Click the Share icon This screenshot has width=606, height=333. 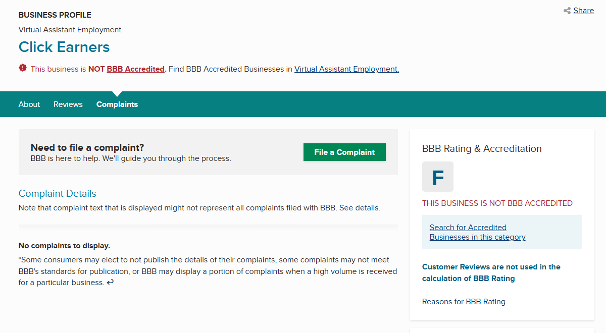click(567, 11)
